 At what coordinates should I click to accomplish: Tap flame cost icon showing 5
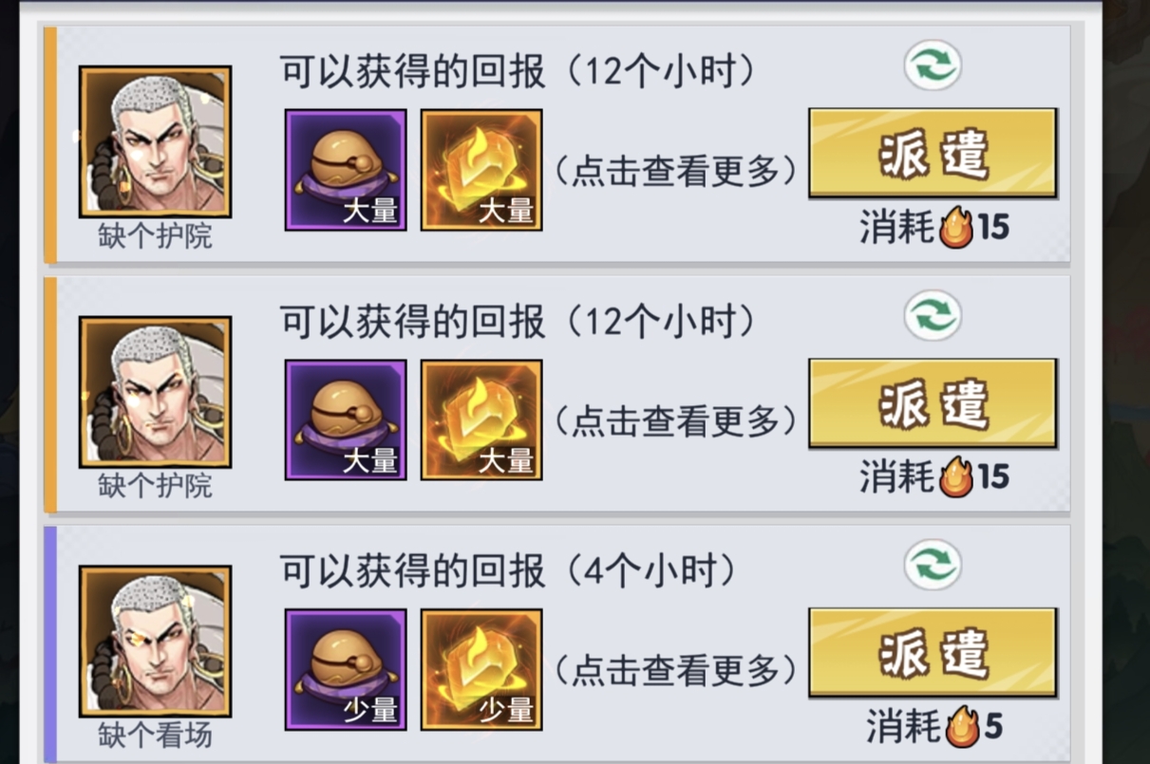[963, 726]
